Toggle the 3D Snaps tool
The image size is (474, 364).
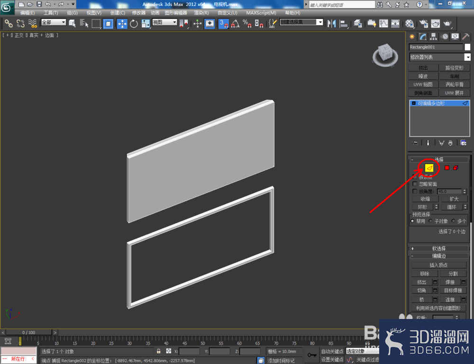(x=223, y=24)
